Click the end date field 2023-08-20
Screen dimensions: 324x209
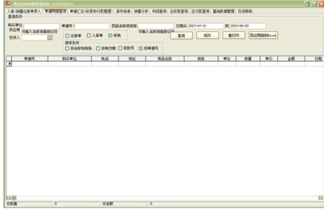point(248,26)
